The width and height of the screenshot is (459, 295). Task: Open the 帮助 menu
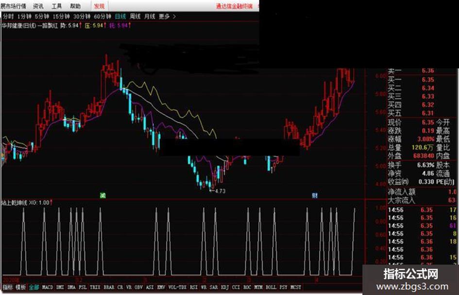pyautogui.click(x=75, y=6)
